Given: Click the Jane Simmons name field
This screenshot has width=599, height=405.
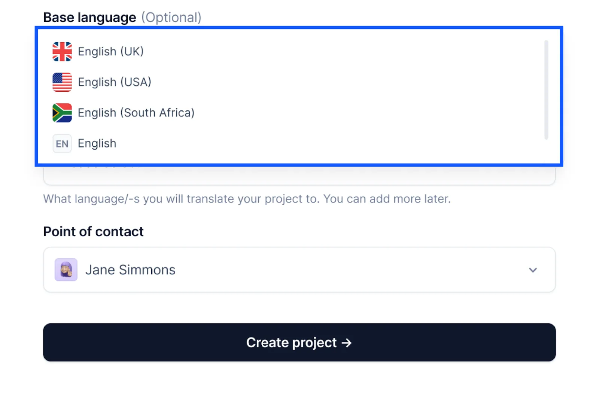Looking at the screenshot, I should point(130,270).
